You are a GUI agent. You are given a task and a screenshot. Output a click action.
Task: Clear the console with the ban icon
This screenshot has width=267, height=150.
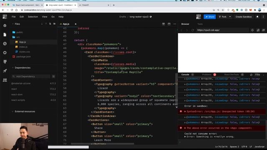click(251, 75)
